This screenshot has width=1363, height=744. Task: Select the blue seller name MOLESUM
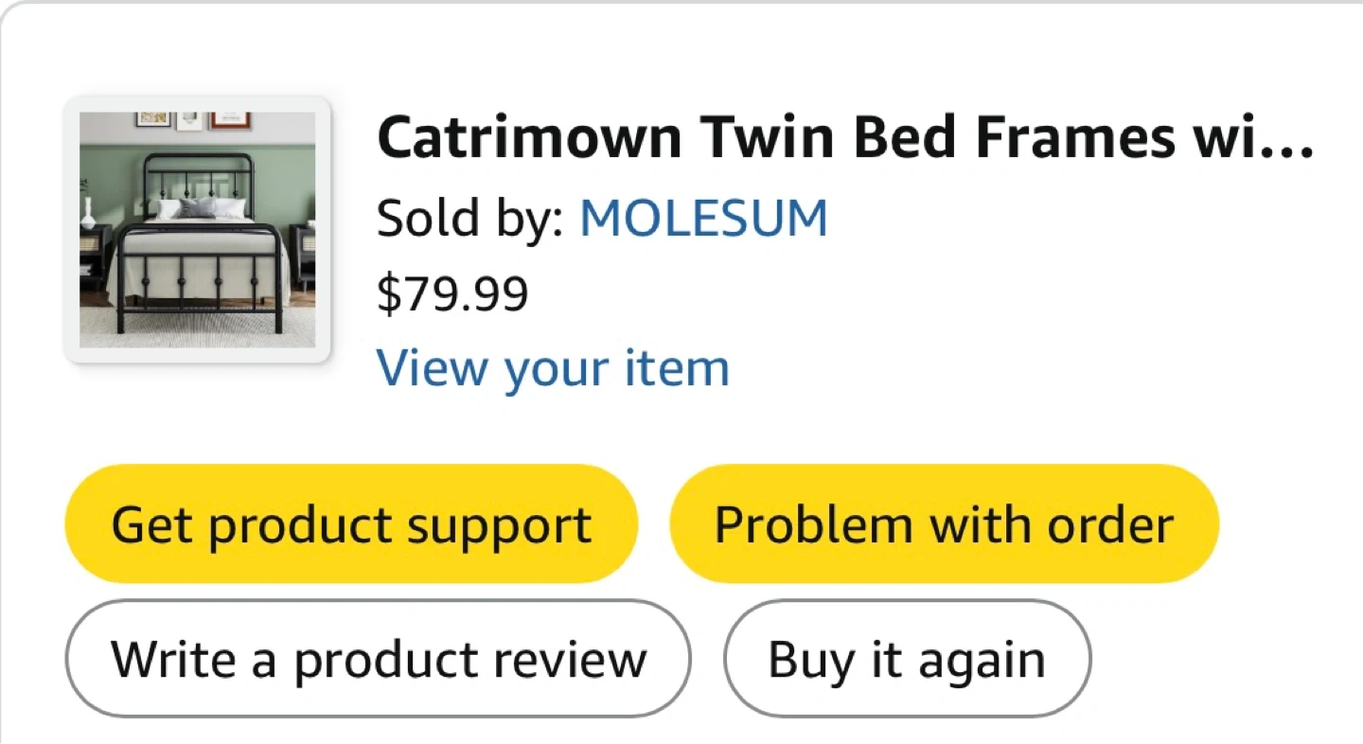pyautogui.click(x=703, y=219)
